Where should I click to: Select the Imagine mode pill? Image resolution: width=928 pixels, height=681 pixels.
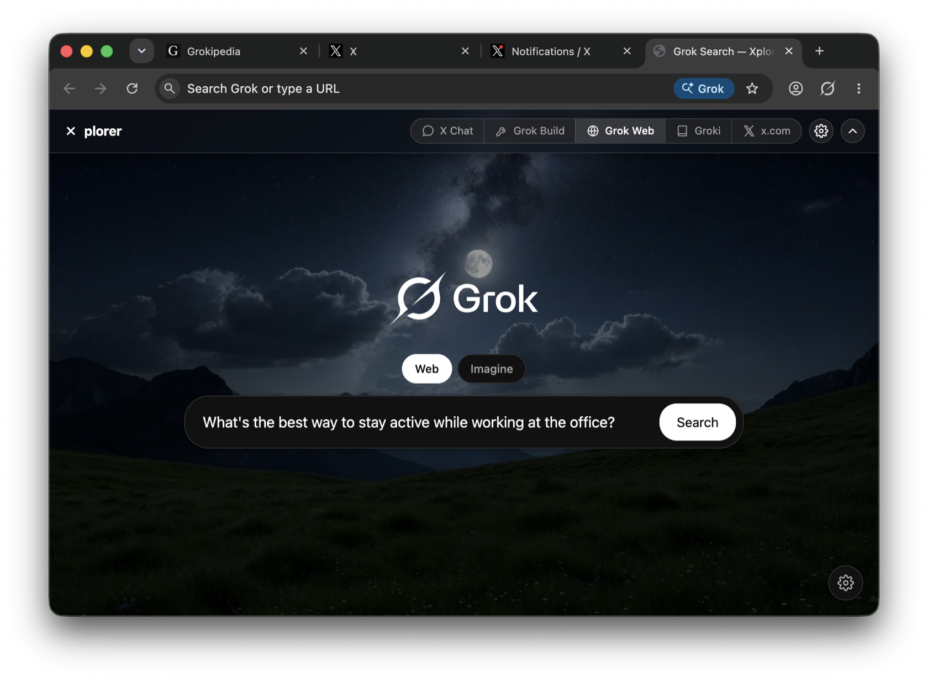(492, 369)
